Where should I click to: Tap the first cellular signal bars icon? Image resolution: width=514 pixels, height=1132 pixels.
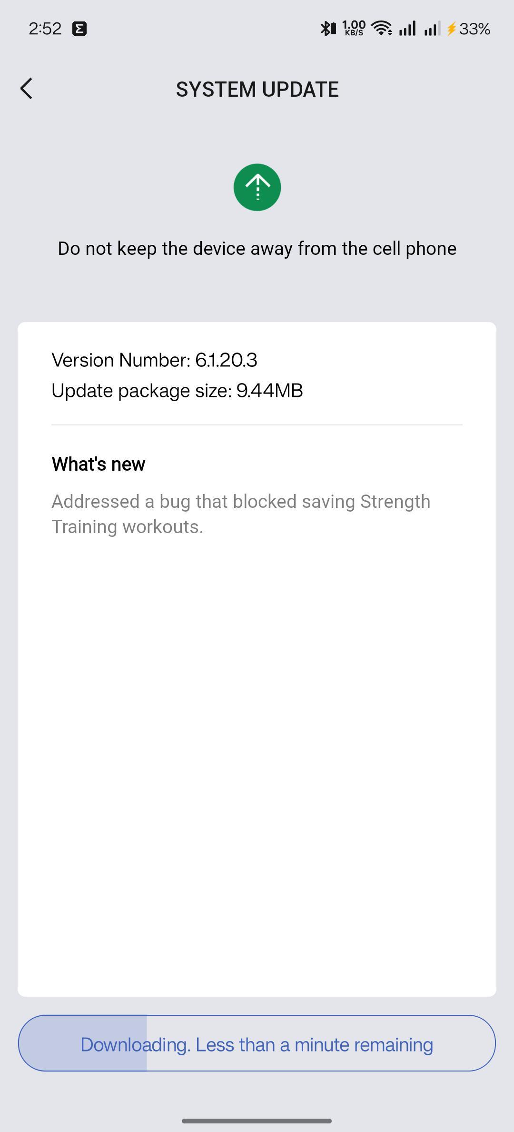[407, 29]
